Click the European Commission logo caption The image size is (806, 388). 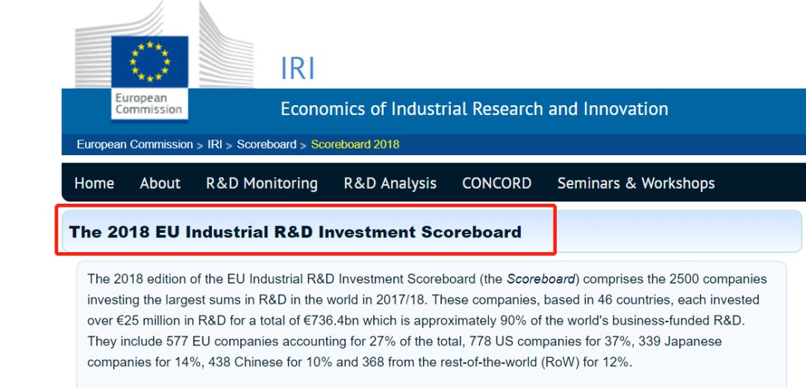click(149, 104)
